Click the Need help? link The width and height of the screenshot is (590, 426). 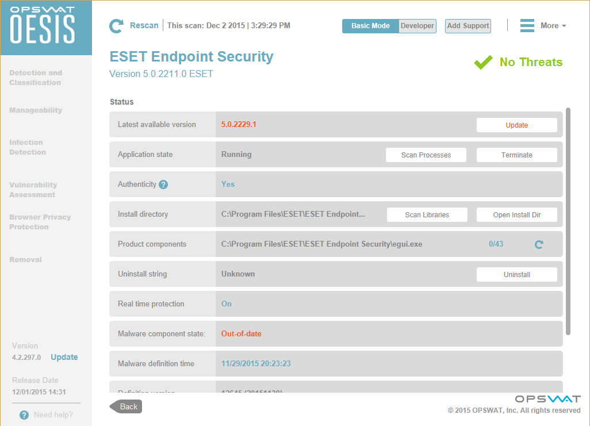coord(53,415)
